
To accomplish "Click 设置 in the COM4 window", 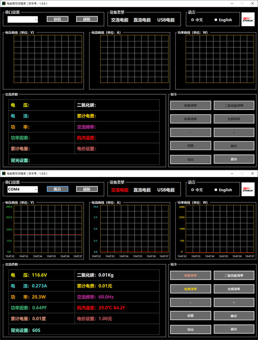I will [190, 316].
